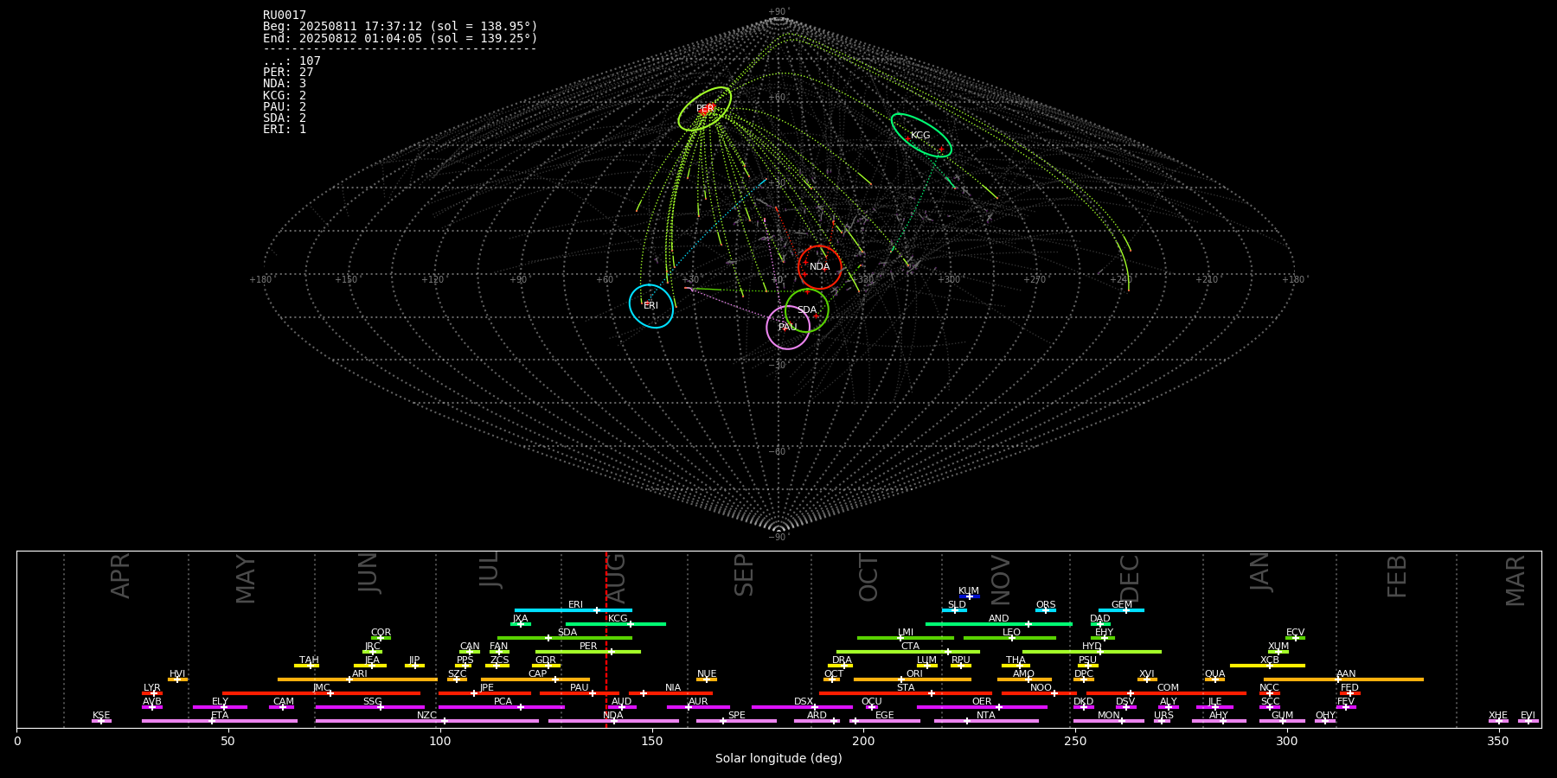This screenshot has width=1557, height=778.
Task: Click the LYR shower bar in timeline
Action: coord(152,693)
